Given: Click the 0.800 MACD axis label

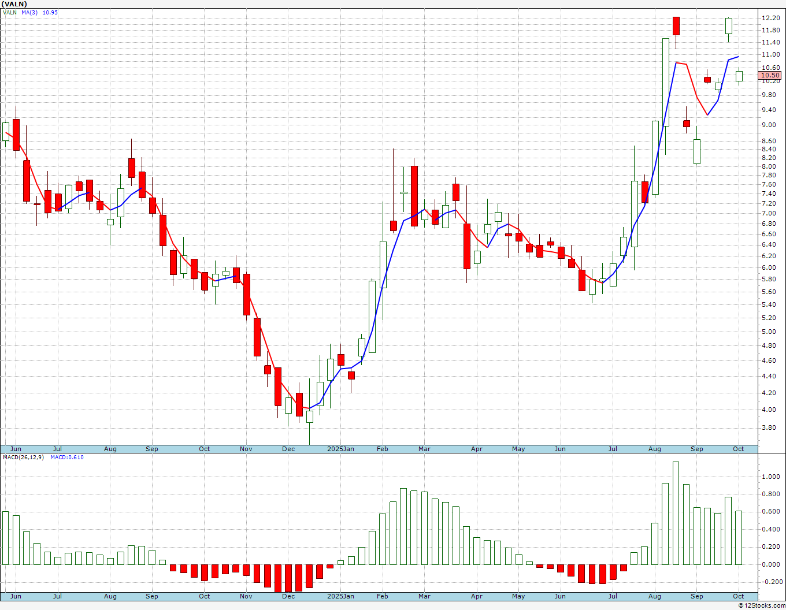Looking at the screenshot, I should click(x=770, y=494).
